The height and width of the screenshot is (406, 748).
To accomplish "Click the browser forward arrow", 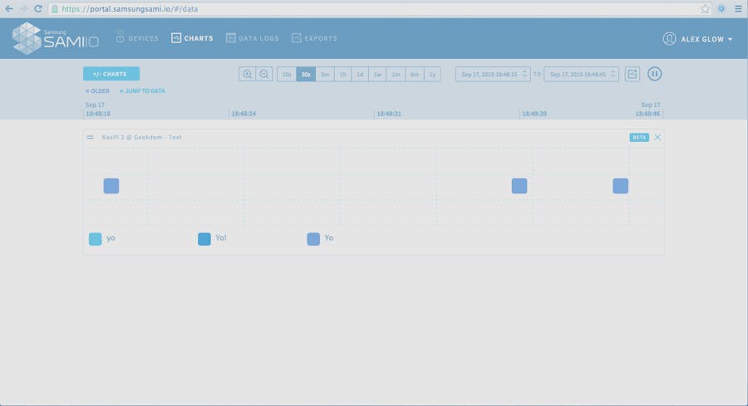I will (x=23, y=8).
